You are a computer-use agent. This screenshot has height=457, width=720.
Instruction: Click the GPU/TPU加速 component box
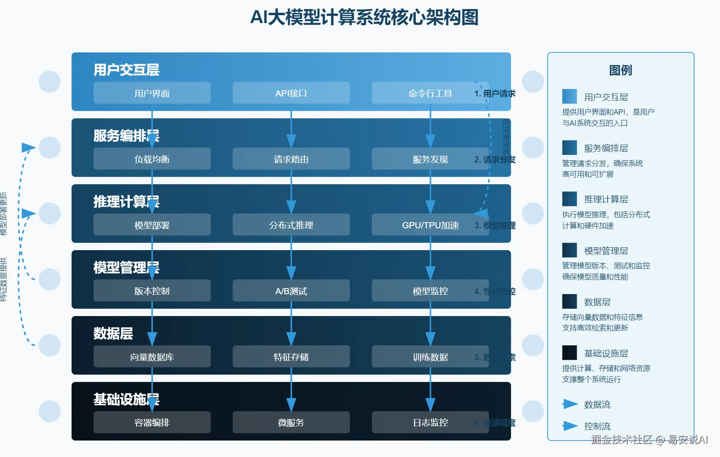click(430, 225)
